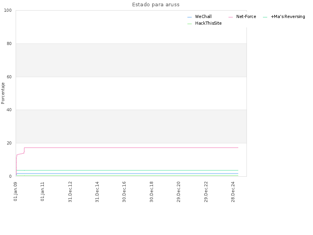Click the teal +Ma's Reversing legend marker
The image size is (313, 235).
click(265, 17)
